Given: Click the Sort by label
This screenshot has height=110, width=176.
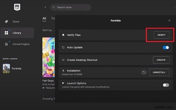Looking at the screenshot, I should point(47,30).
